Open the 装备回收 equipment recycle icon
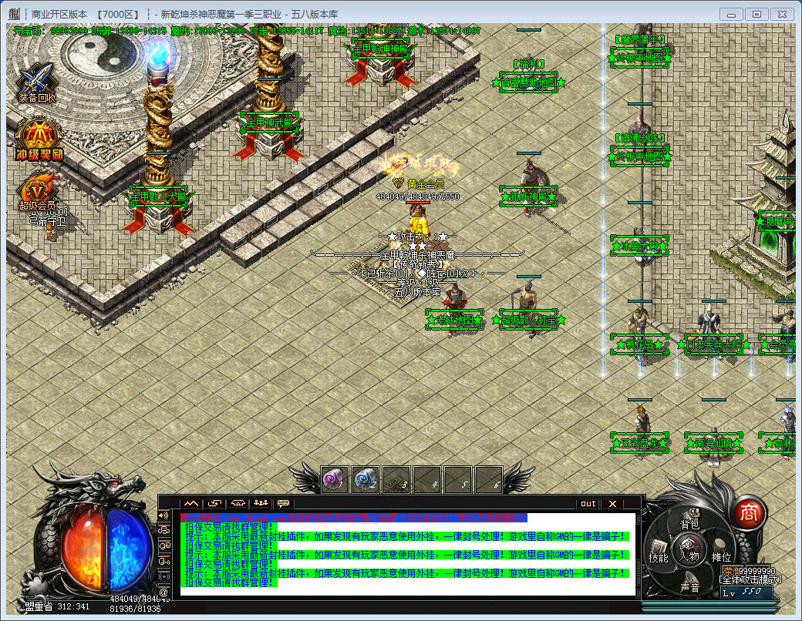This screenshot has height=621, width=802. (36, 82)
